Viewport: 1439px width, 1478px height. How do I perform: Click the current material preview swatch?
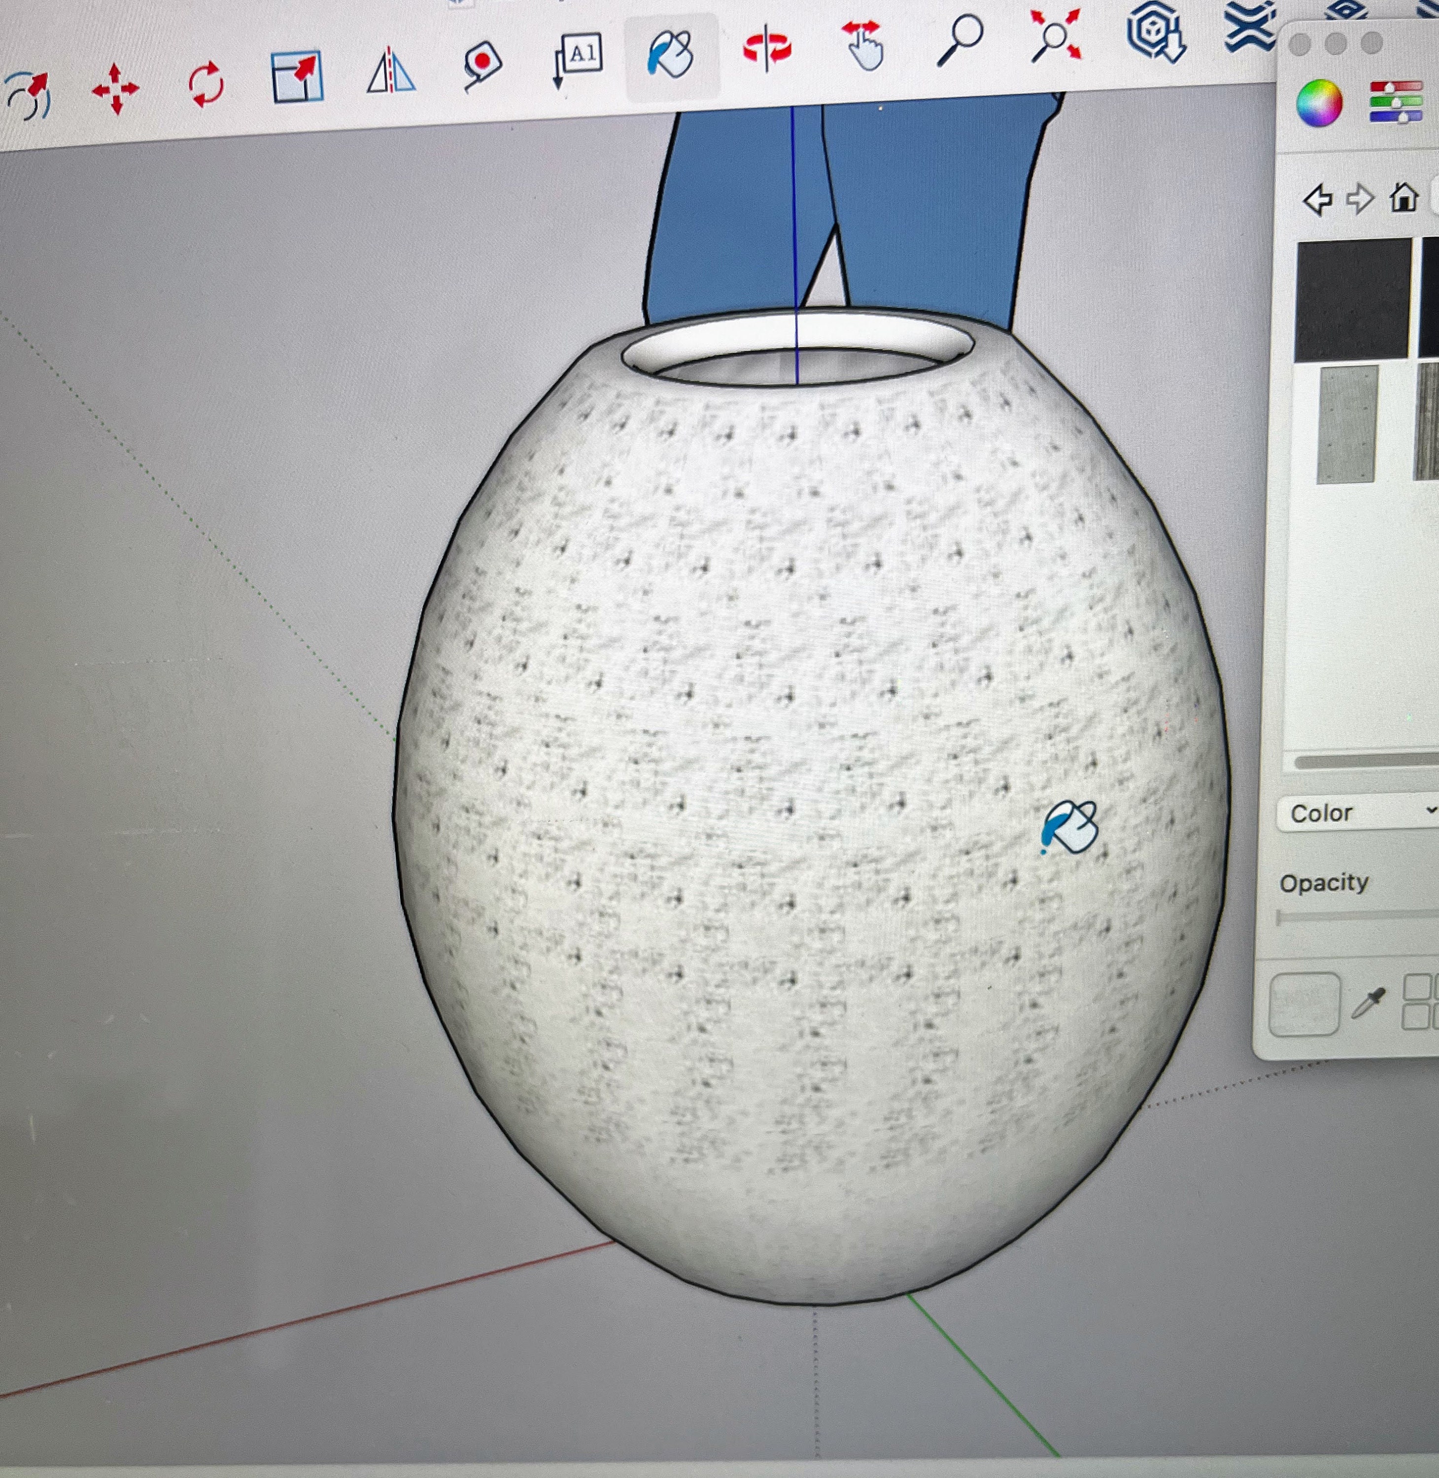[1304, 1004]
